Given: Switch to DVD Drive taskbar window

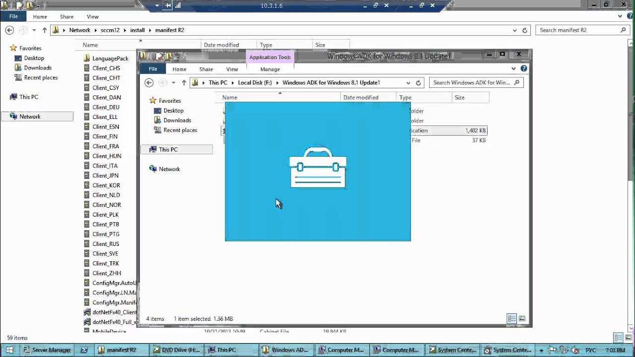Looking at the screenshot, I should coord(177,350).
